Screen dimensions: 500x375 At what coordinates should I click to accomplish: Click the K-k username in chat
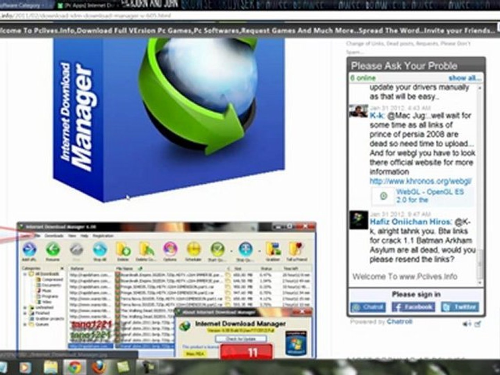pyautogui.click(x=377, y=116)
